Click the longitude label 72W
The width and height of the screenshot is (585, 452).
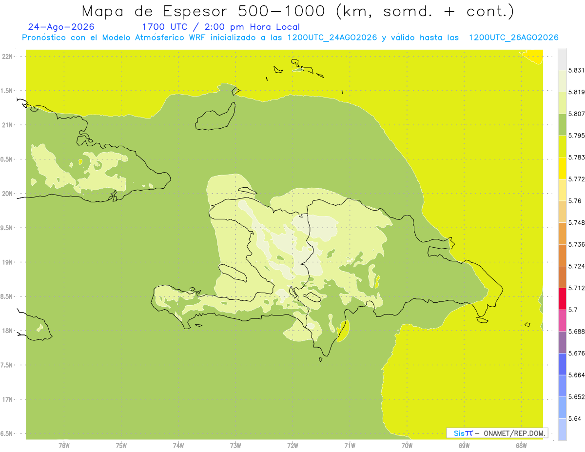pos(292,446)
